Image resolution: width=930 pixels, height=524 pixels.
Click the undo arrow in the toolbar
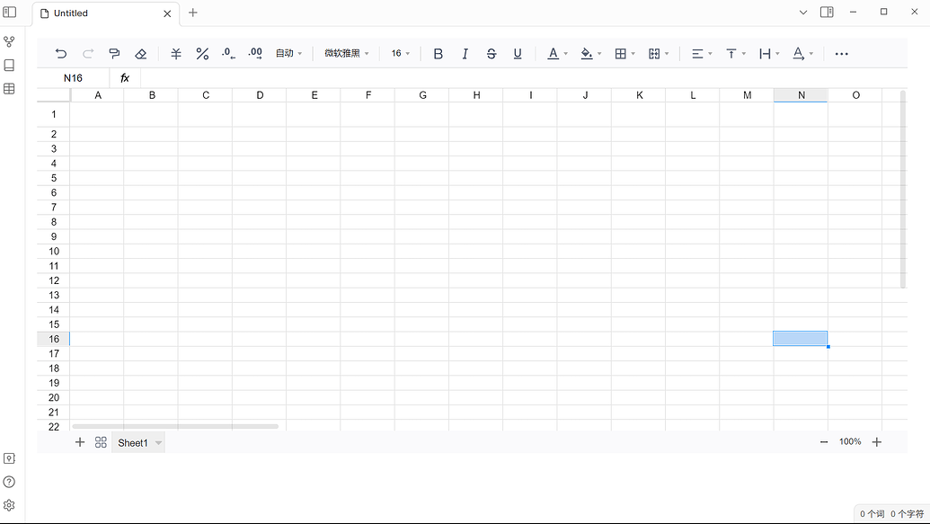point(61,54)
